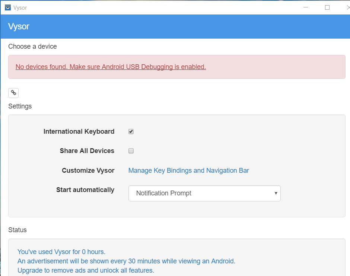
Task: Click the Customize Vysor label
Action: (88, 171)
